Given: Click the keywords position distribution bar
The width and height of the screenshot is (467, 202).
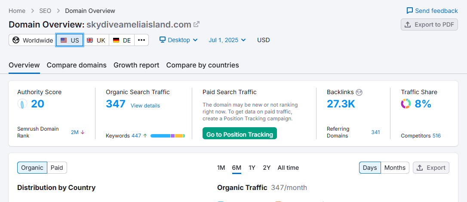Looking at the screenshot, I should [x=168, y=136].
